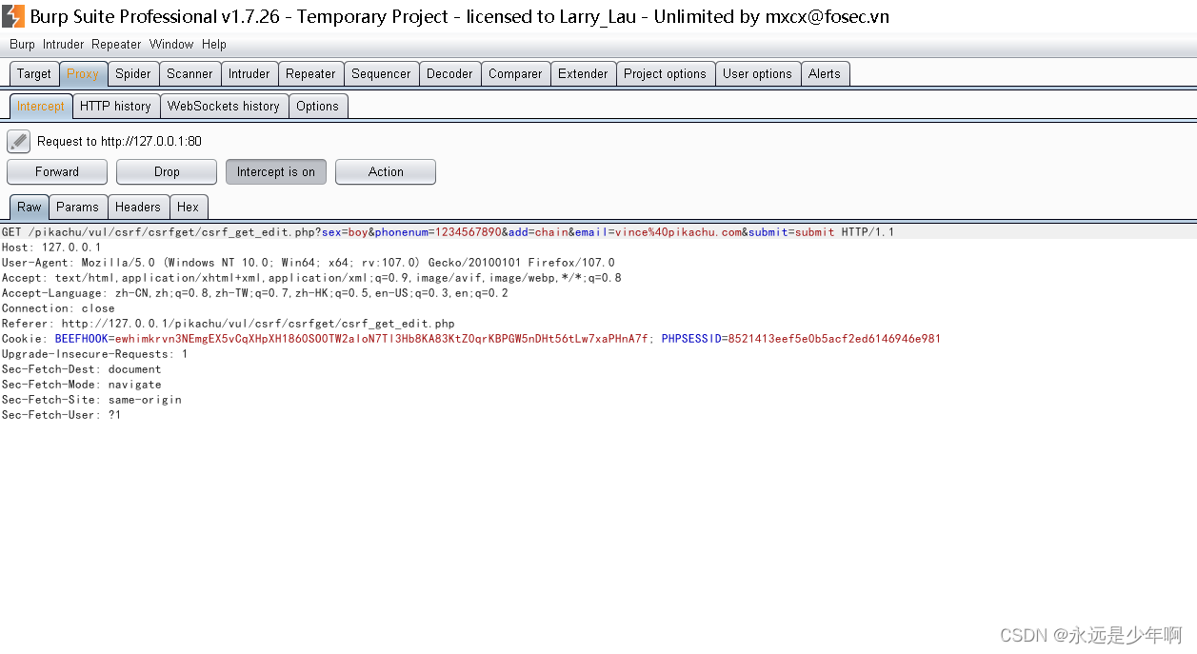The image size is (1197, 654).
Task: Open the Intruder menu in the menu bar
Action: coord(64,44)
